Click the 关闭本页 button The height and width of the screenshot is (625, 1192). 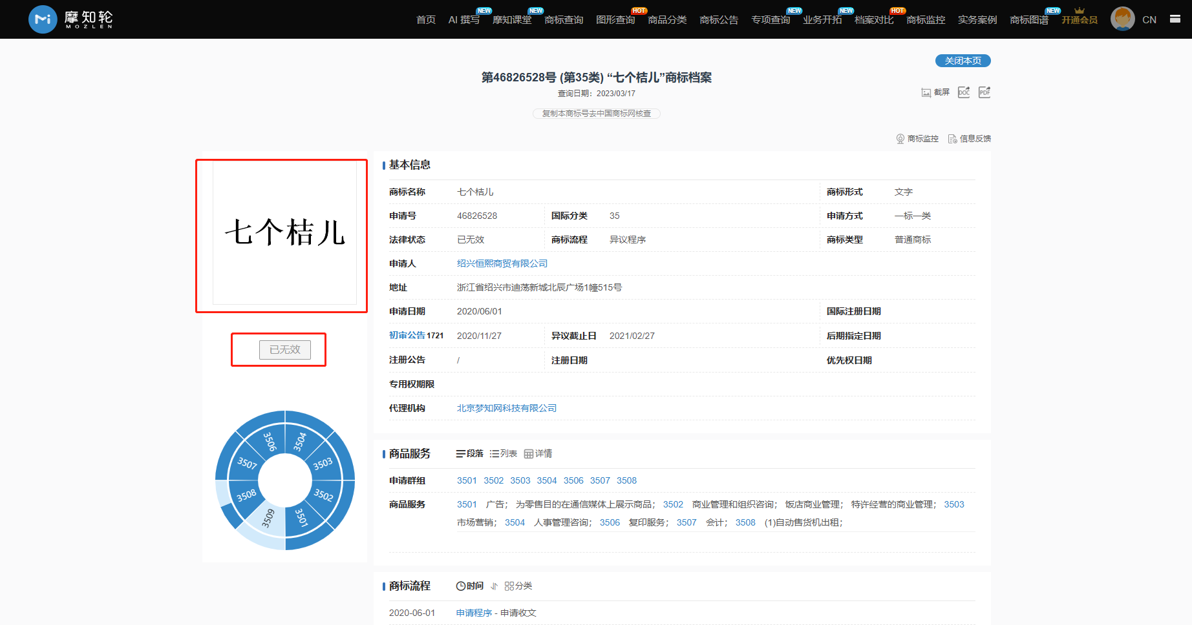963,61
